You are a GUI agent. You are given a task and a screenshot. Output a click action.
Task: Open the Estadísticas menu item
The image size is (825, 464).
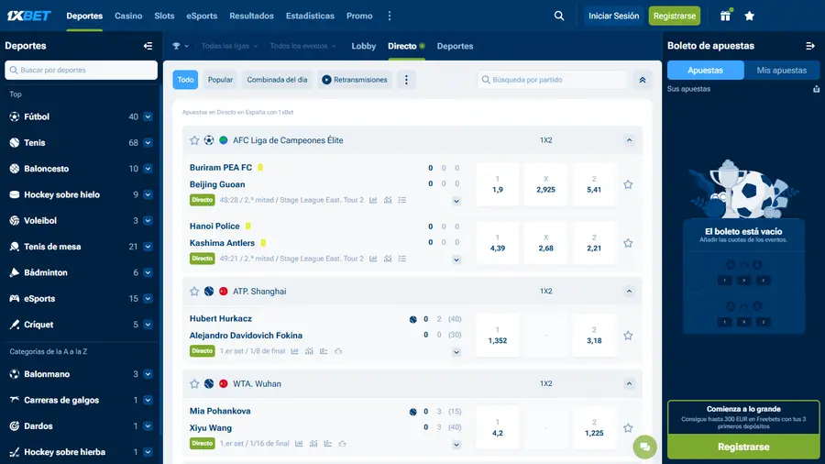[310, 16]
